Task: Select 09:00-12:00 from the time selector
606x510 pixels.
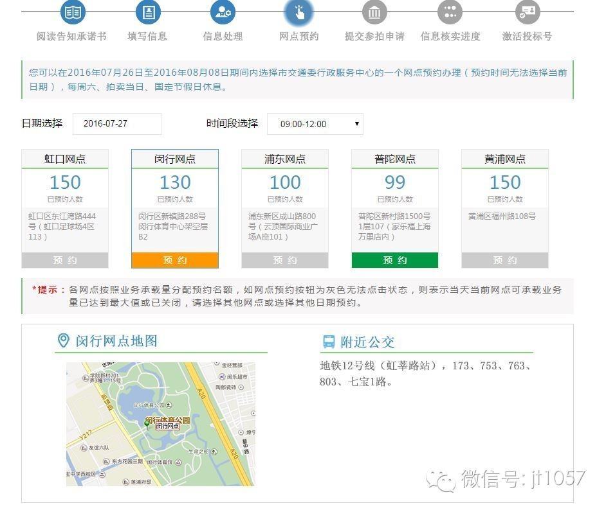Action: pos(302,124)
